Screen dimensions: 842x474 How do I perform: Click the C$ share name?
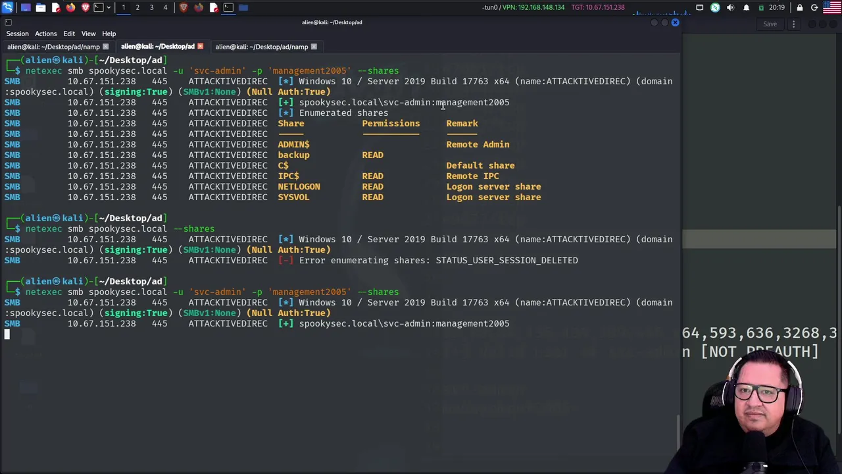(283, 165)
